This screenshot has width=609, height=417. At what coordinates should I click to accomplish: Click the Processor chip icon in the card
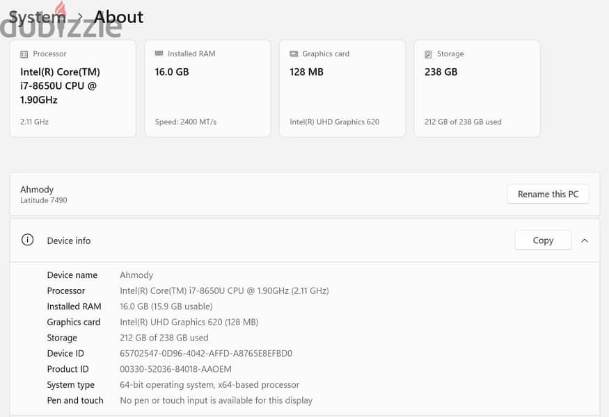tap(24, 54)
